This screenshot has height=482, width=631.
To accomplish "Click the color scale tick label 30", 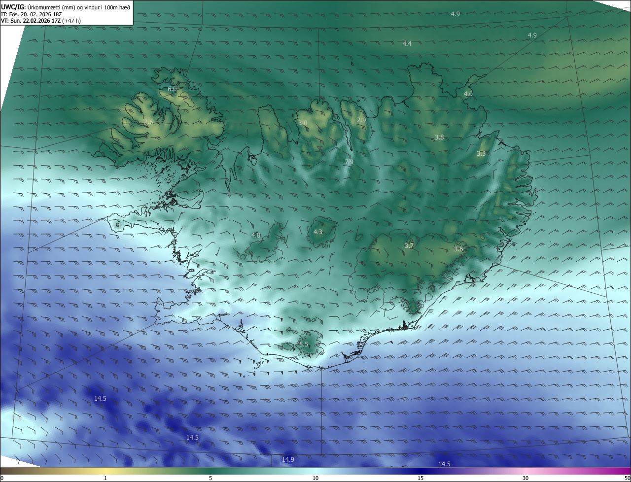I will click(526, 478).
